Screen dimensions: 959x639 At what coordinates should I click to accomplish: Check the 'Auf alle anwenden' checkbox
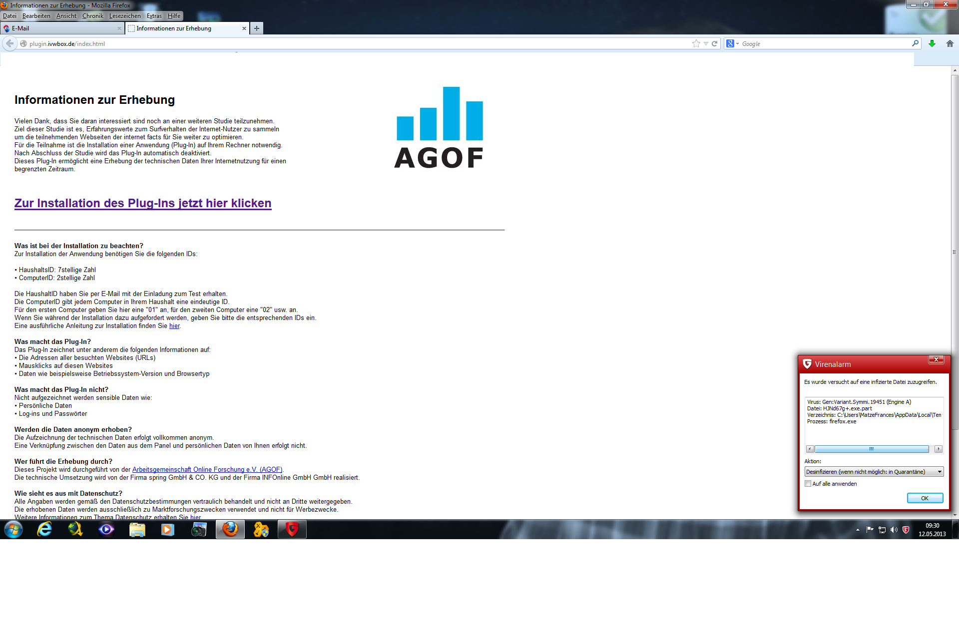click(x=808, y=484)
